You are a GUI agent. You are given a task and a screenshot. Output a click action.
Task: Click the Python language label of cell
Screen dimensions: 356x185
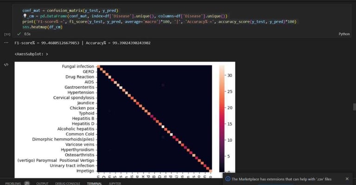coord(344,34)
